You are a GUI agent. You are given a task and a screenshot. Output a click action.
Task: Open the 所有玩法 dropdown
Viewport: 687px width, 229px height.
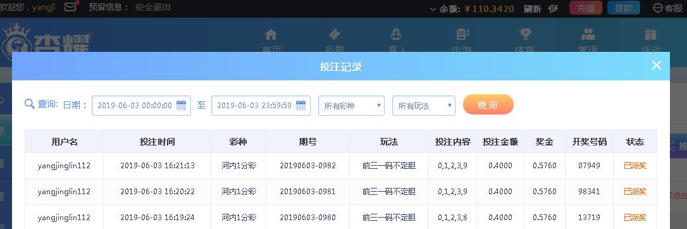[424, 106]
